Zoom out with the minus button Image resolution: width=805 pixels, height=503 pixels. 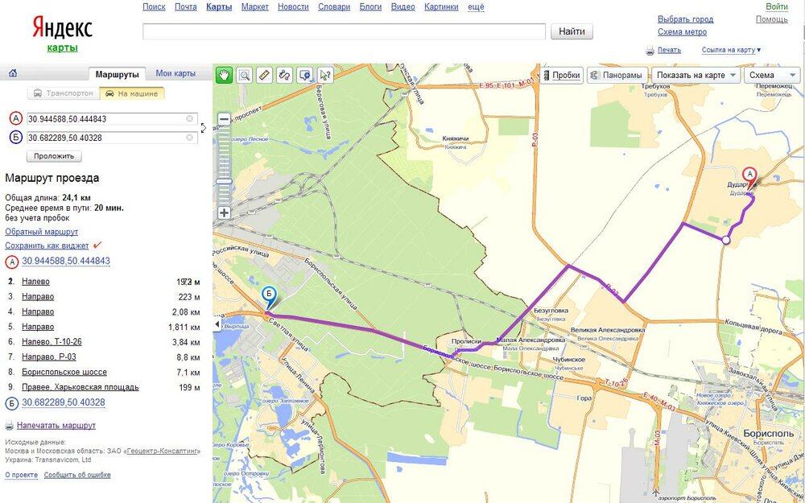click(x=224, y=120)
